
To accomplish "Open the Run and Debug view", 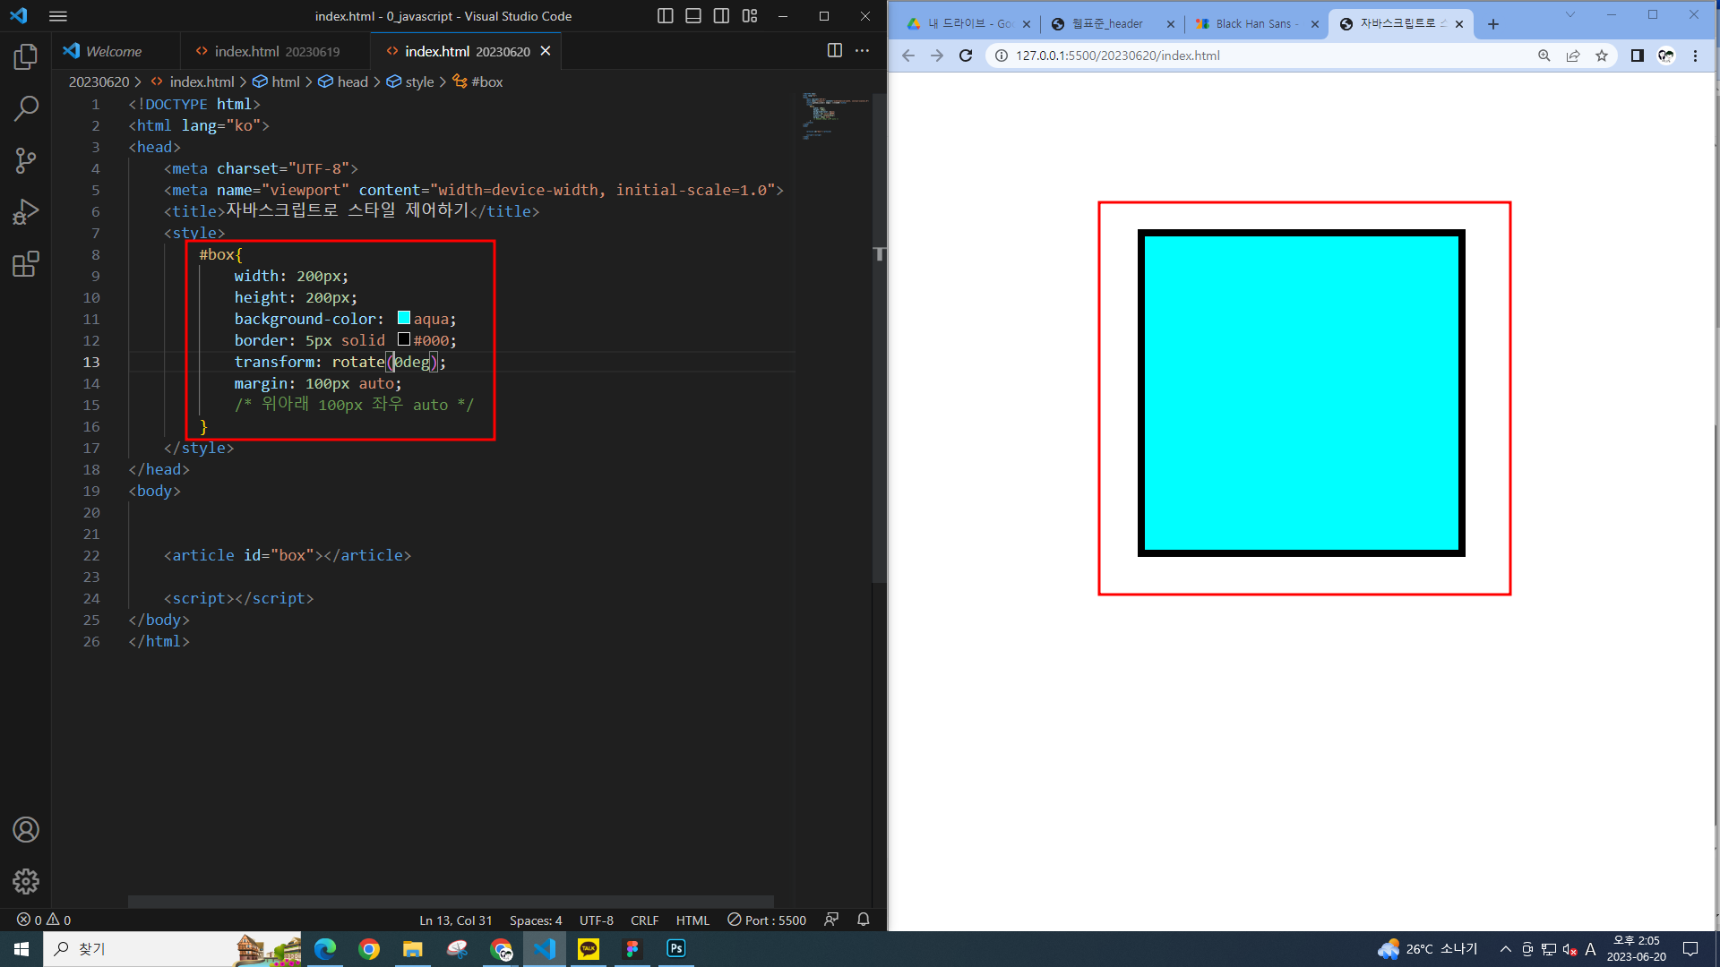I will (x=26, y=212).
